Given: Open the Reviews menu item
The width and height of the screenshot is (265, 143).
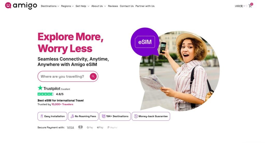Looking at the screenshot, I should [x=113, y=6].
